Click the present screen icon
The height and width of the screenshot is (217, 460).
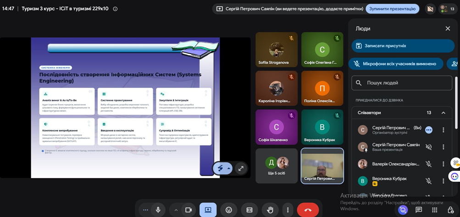pos(208,210)
